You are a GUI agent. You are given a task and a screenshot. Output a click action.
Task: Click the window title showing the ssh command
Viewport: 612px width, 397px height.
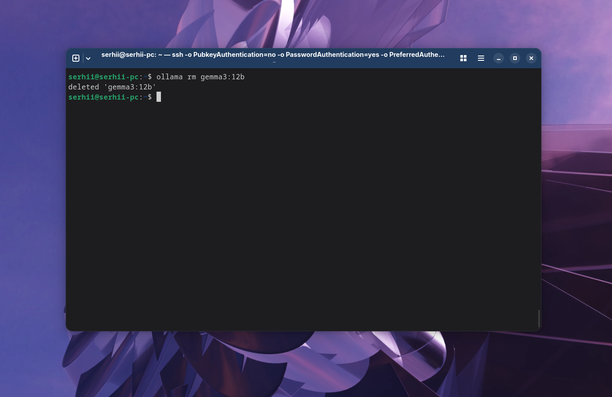pos(273,54)
